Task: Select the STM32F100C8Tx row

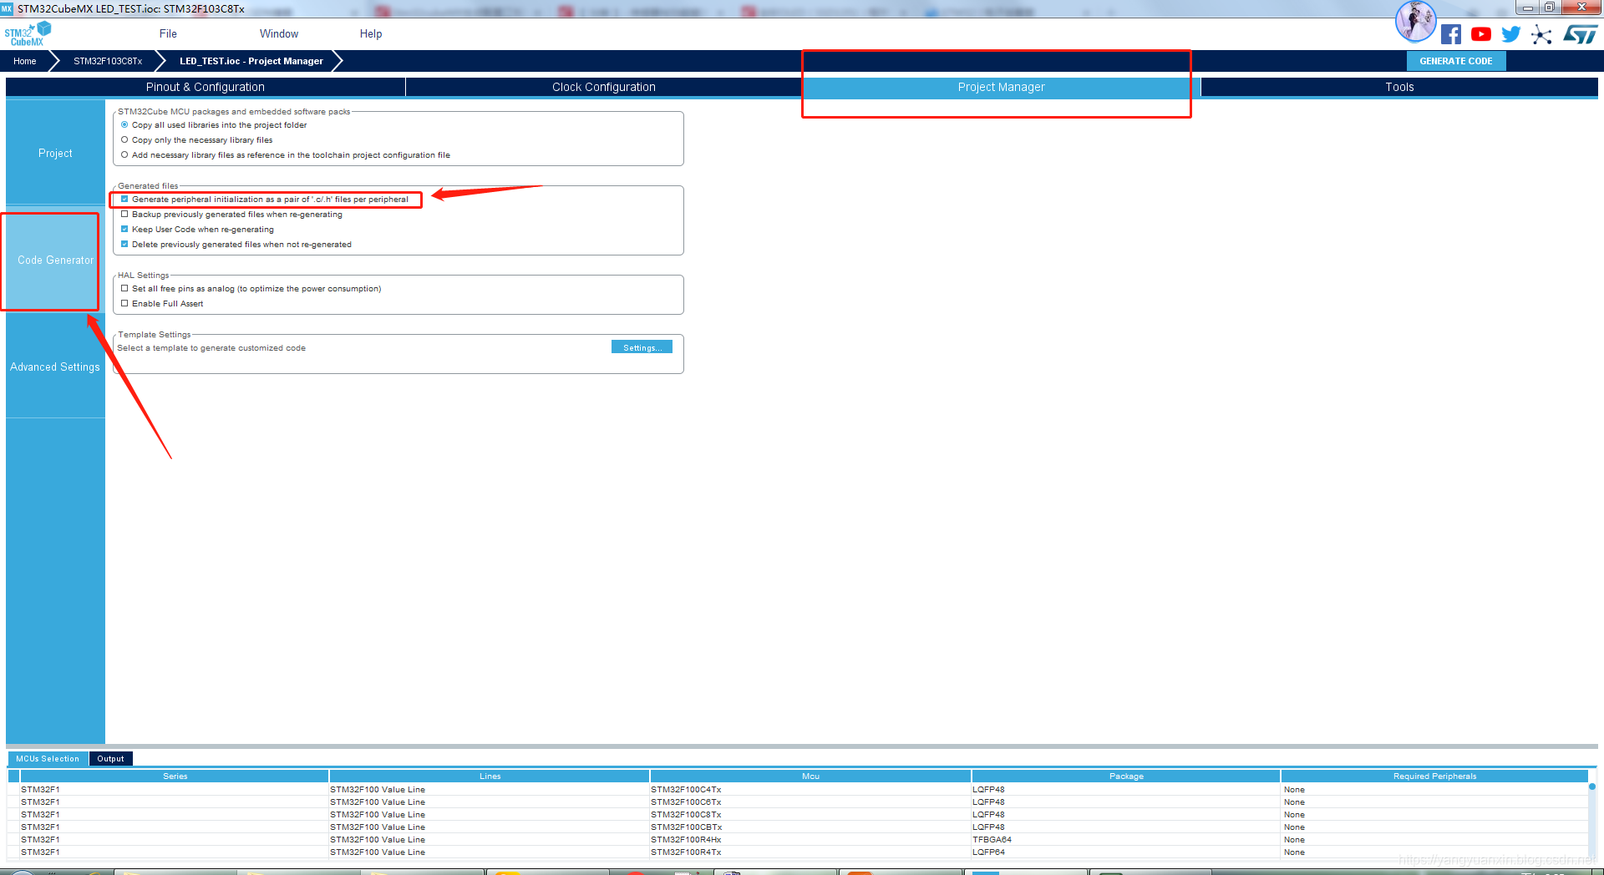Action: pos(798,815)
